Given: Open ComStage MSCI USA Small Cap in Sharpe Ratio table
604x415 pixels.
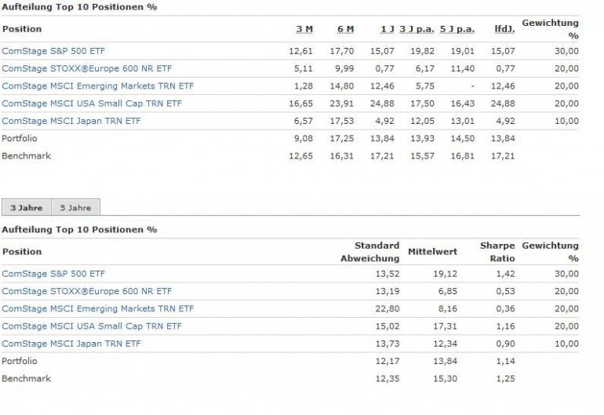Looking at the screenshot, I should 92,326.
